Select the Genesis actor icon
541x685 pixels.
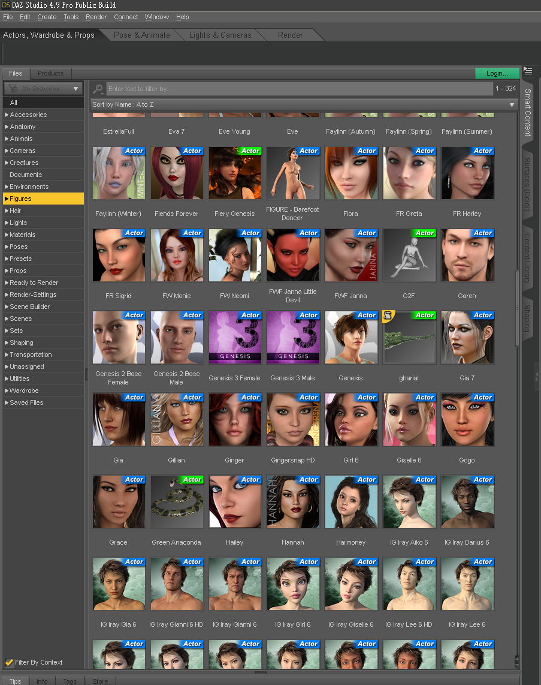pyautogui.click(x=351, y=338)
